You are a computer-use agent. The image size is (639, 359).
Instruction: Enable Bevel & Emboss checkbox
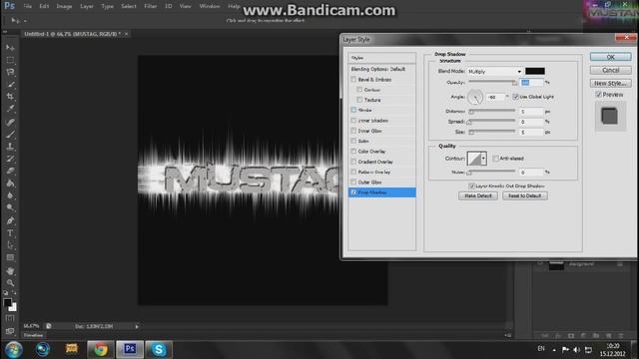353,80
